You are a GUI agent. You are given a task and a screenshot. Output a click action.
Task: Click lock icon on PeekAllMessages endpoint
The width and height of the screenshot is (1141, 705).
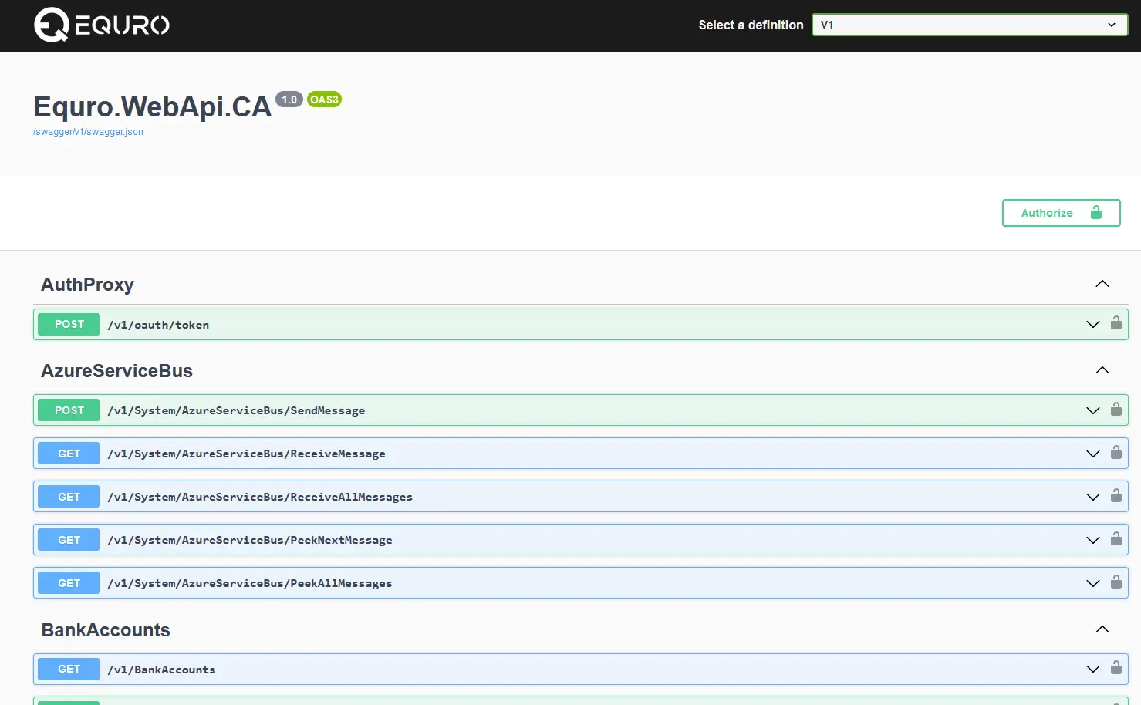[1116, 582]
